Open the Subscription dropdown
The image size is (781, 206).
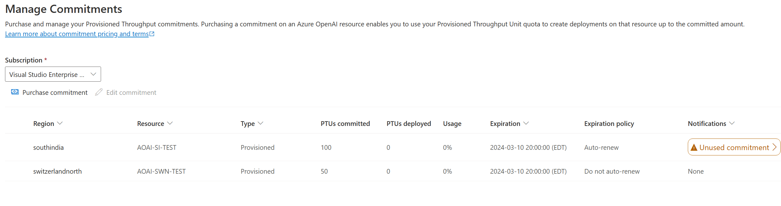53,74
